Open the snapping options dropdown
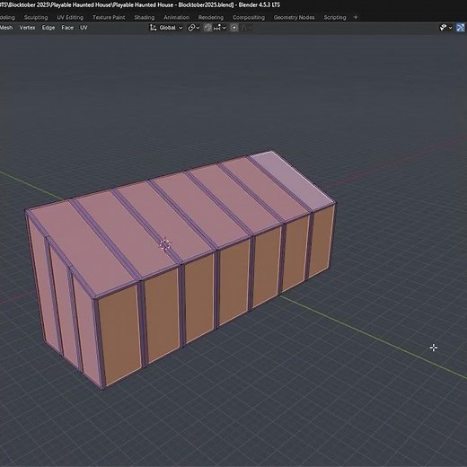This screenshot has width=467, height=467. pos(220,28)
